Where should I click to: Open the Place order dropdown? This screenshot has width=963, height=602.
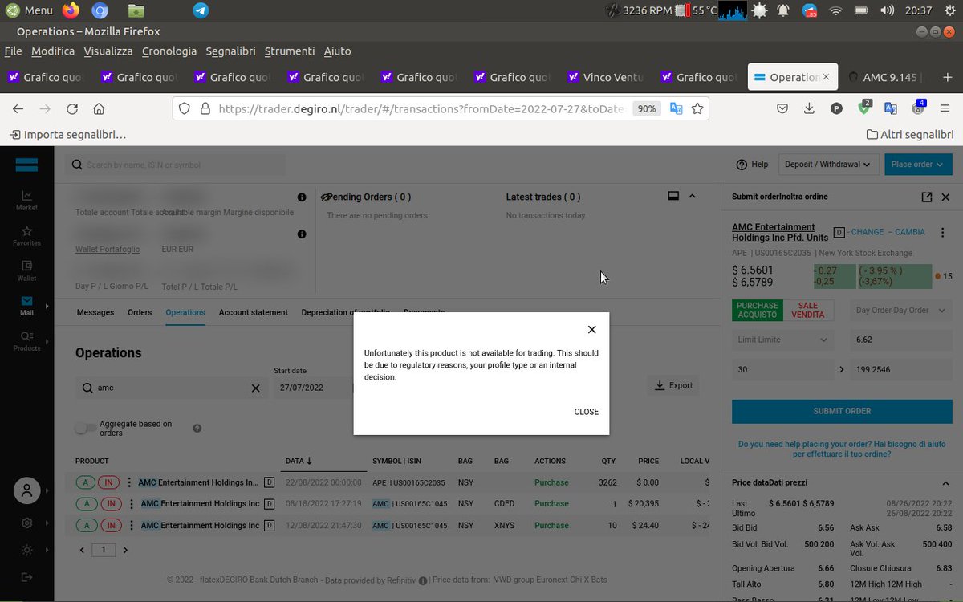(920, 165)
